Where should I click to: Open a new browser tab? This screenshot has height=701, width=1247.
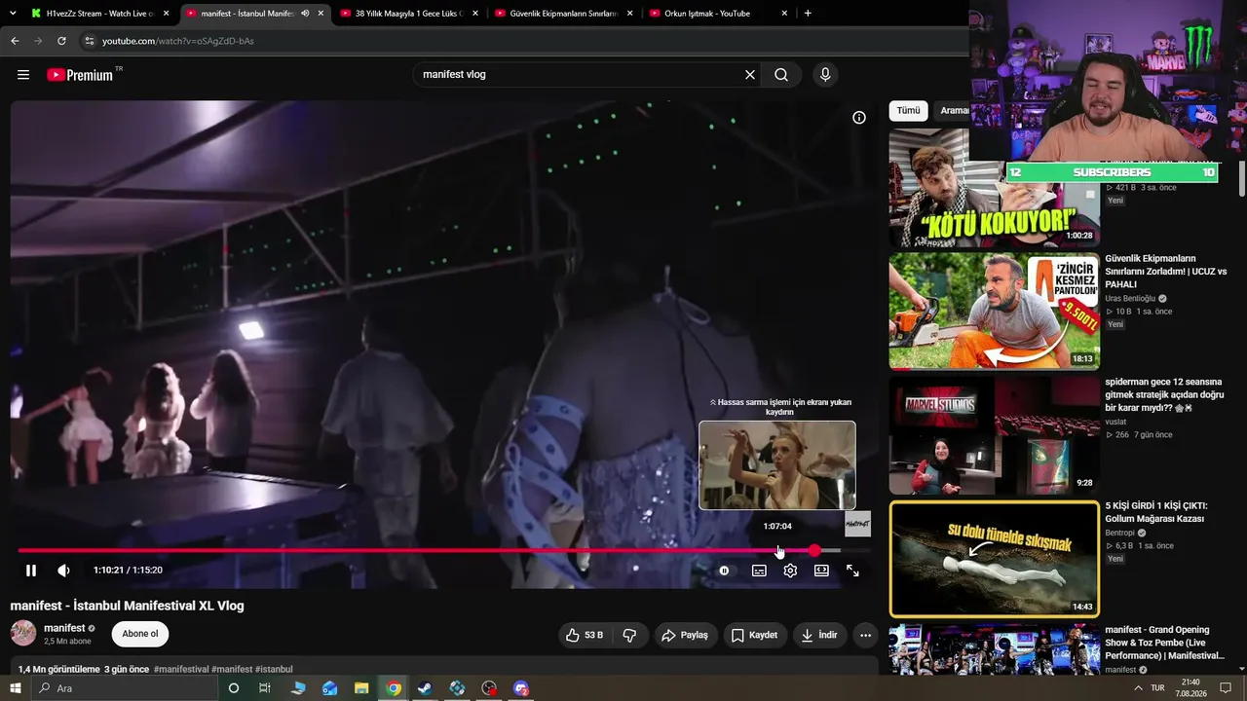pos(808,14)
